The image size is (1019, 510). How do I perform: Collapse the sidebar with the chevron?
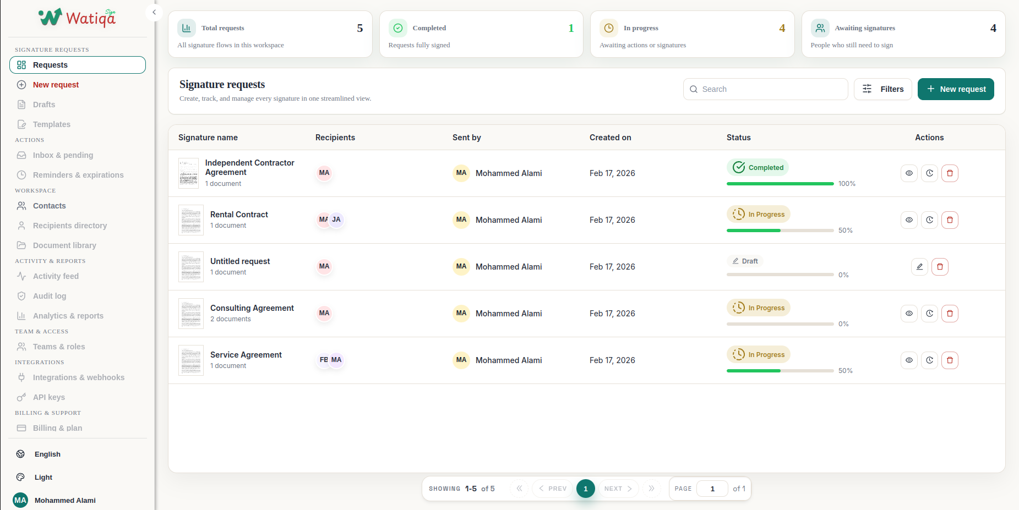tap(154, 12)
